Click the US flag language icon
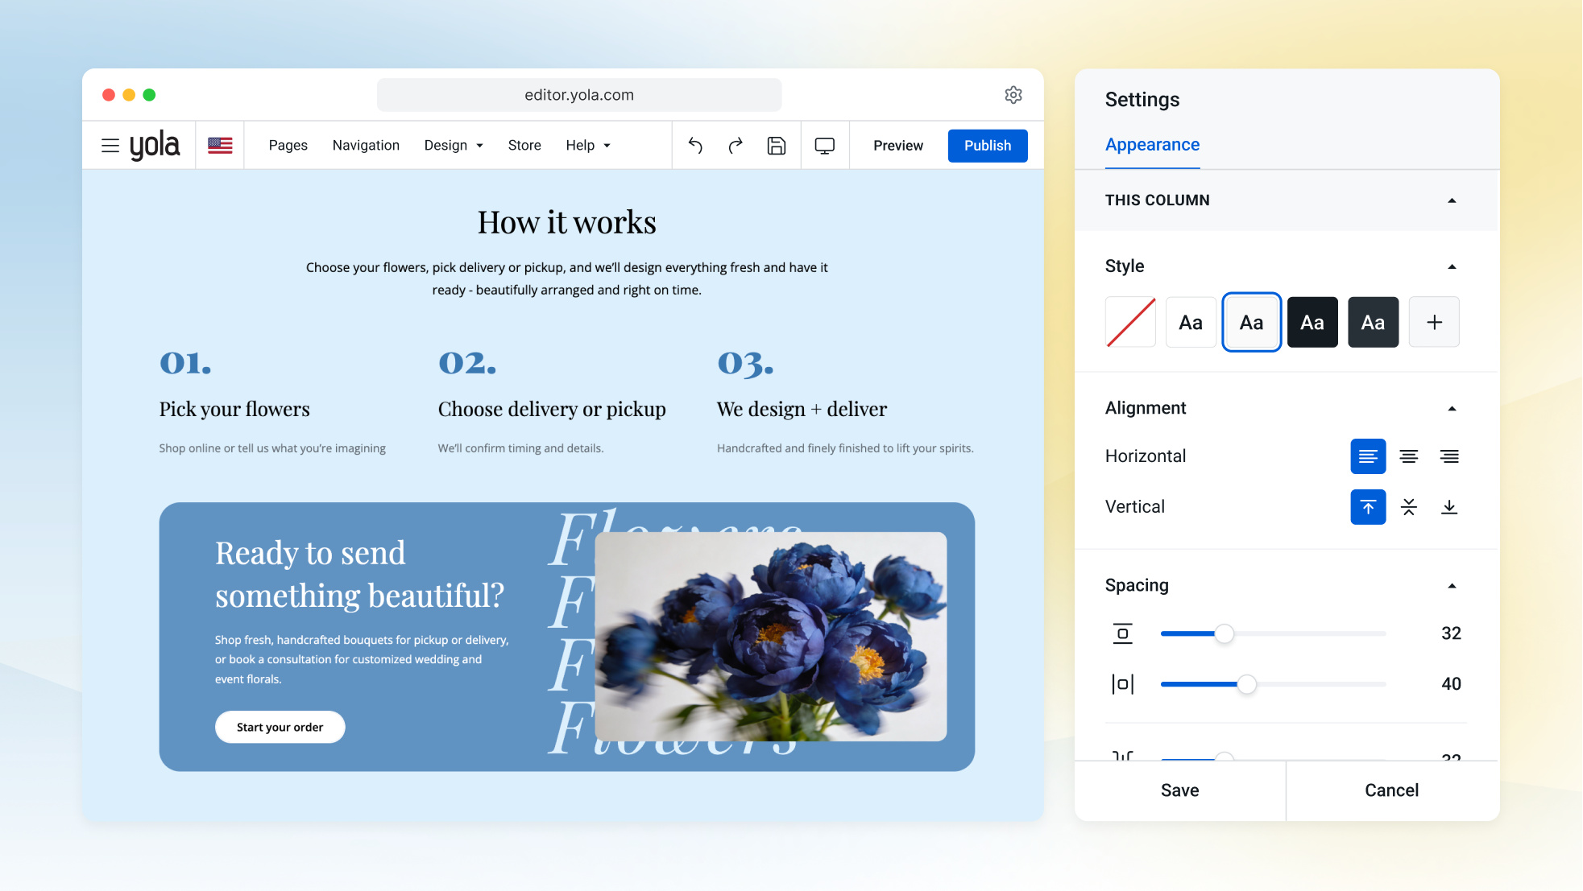Image resolution: width=1583 pixels, height=891 pixels. click(x=220, y=146)
